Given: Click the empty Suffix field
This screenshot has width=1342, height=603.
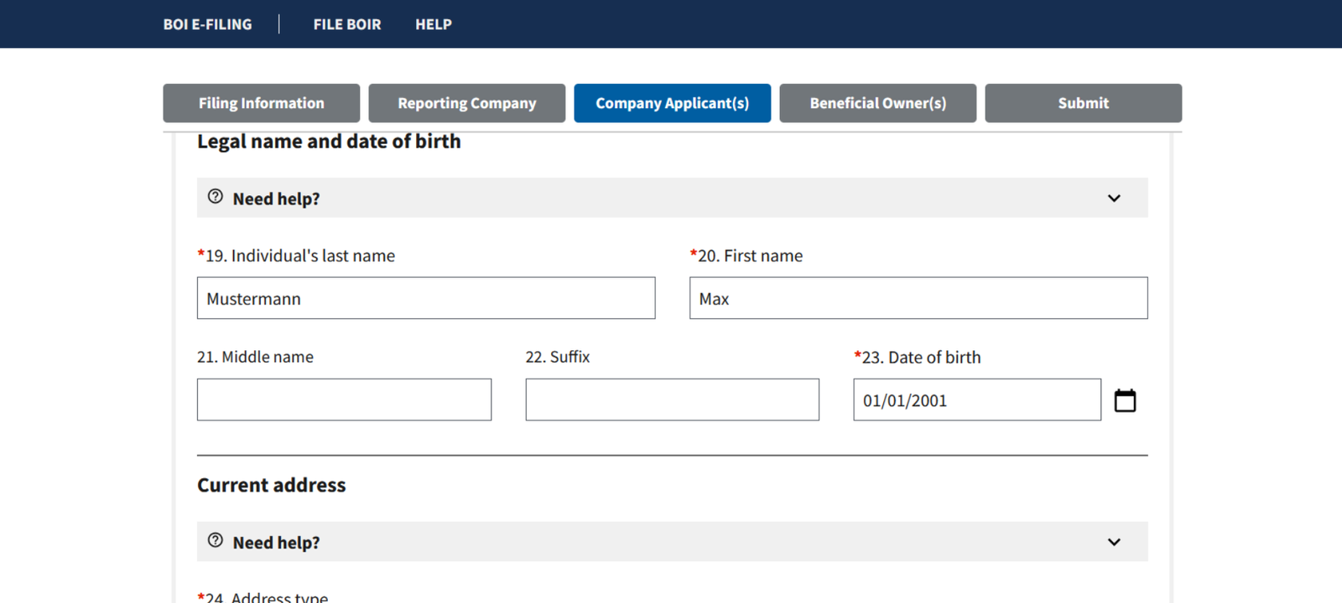Looking at the screenshot, I should [x=672, y=399].
